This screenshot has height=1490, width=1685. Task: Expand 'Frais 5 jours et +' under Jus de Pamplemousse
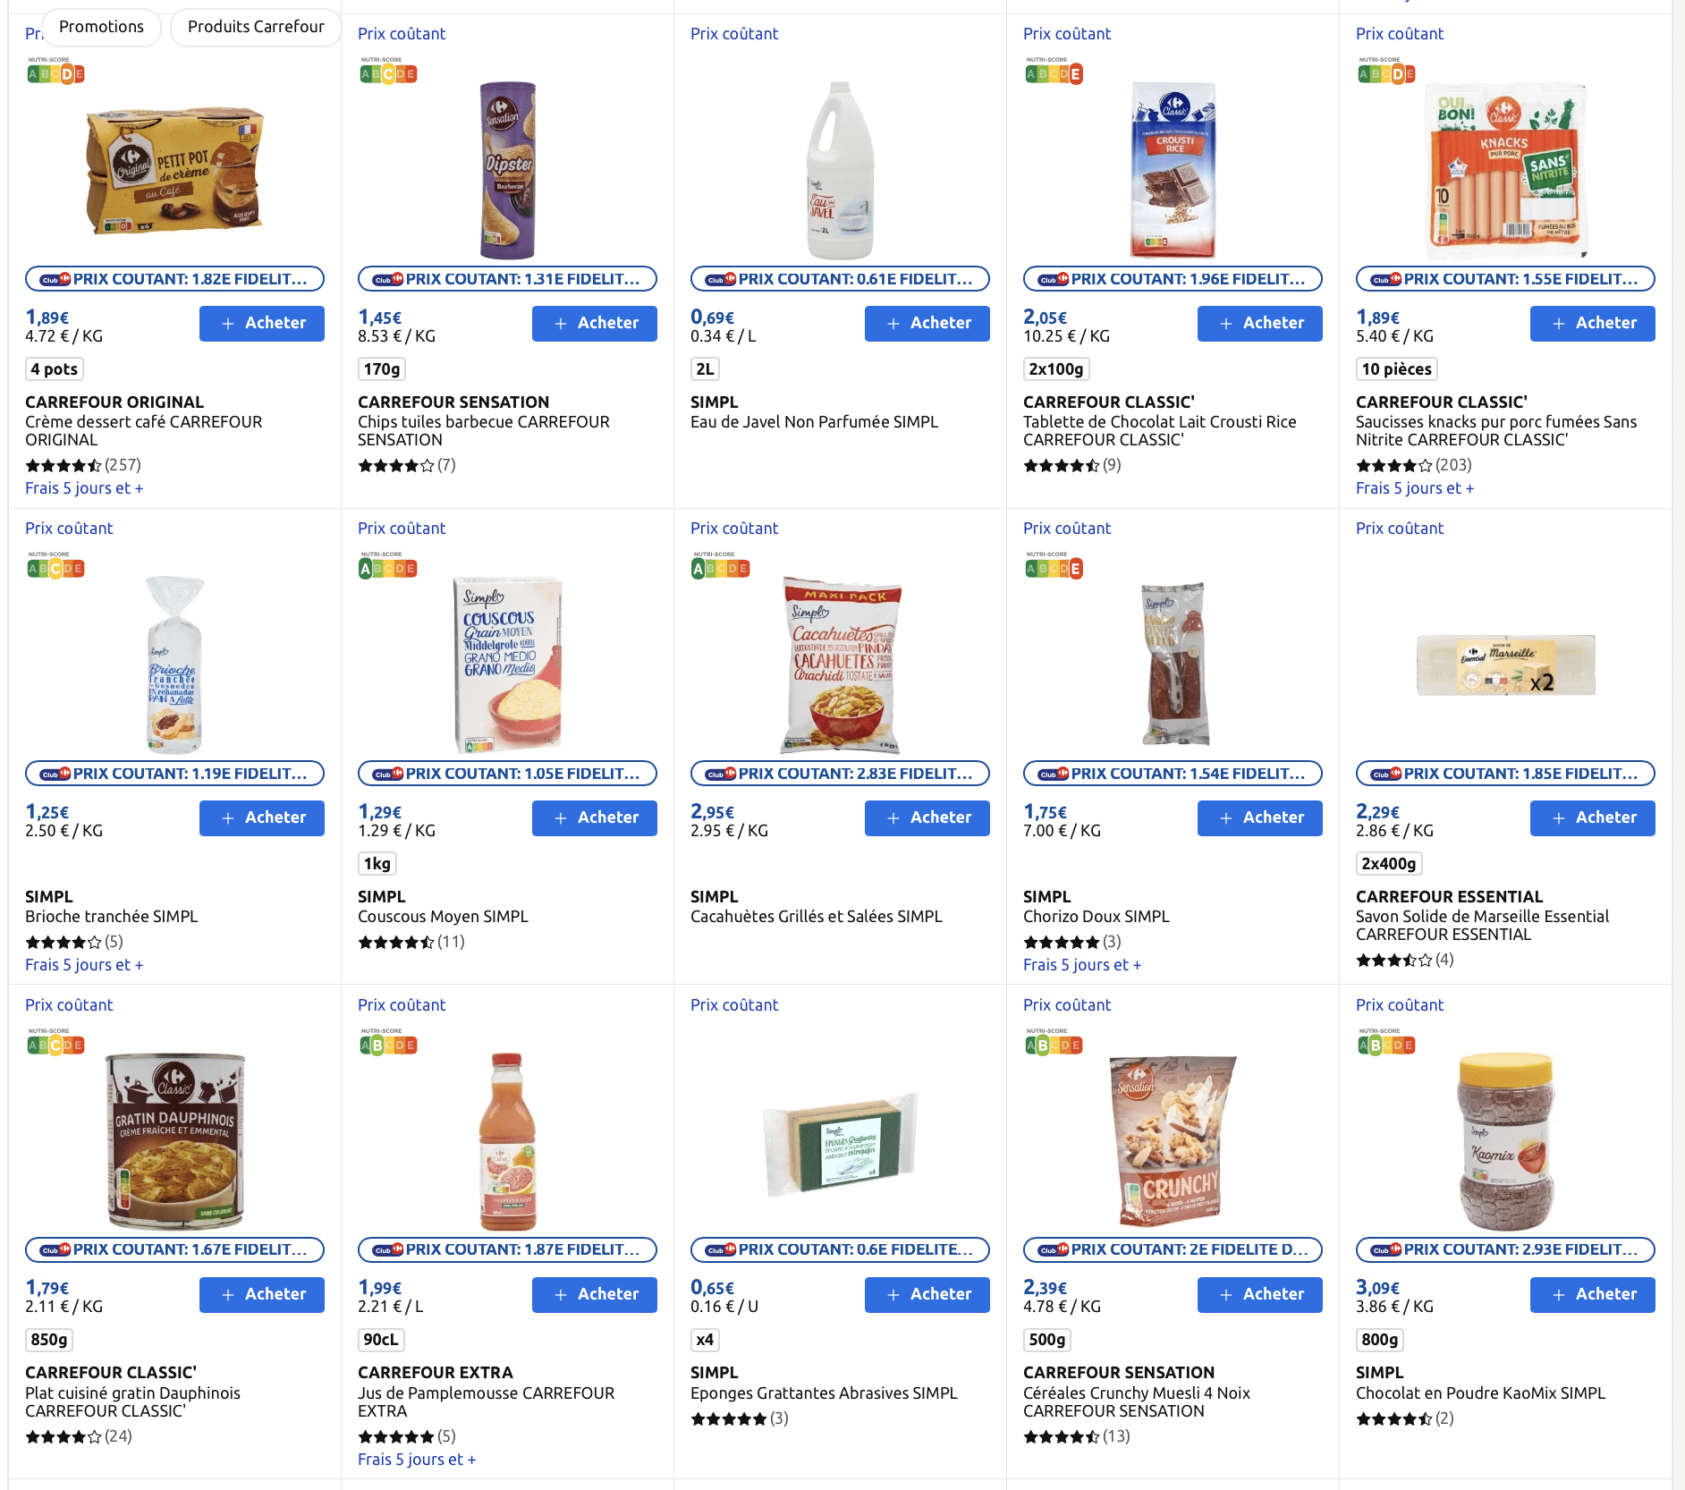click(417, 1460)
